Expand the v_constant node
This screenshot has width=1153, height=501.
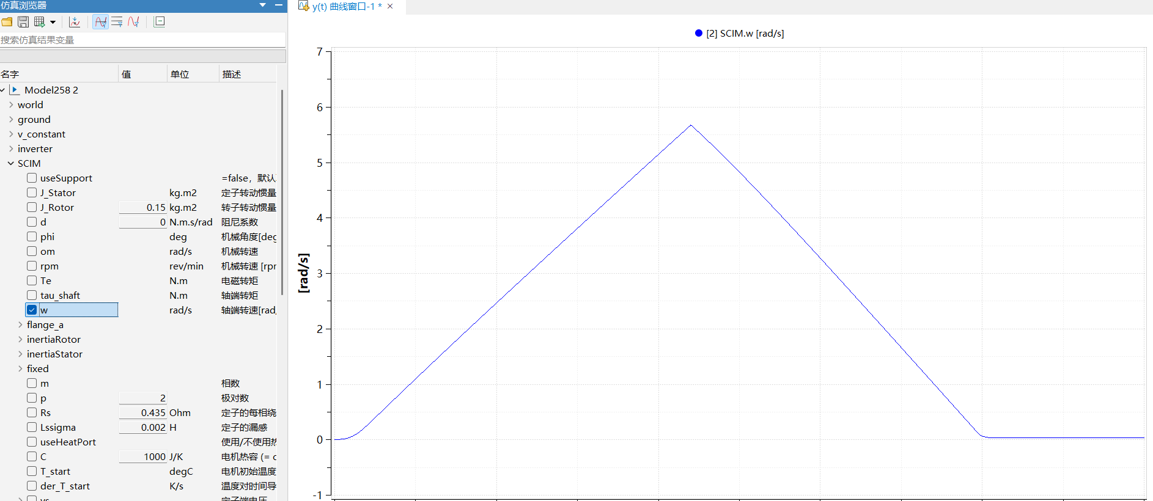(11, 134)
